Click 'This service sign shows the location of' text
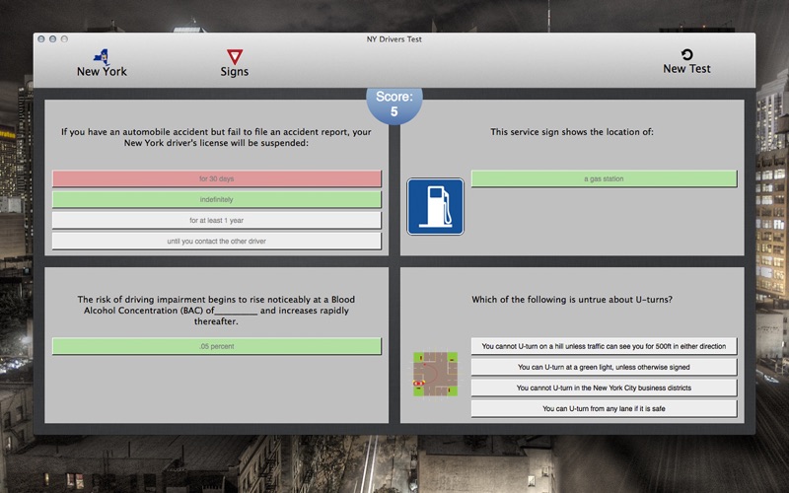This screenshot has width=789, height=493. tap(572, 132)
